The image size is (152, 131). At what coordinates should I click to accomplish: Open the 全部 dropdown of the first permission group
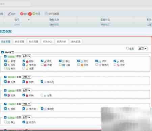click(x=26, y=56)
